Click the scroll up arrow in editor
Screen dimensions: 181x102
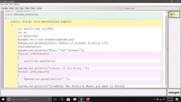coord(166,12)
